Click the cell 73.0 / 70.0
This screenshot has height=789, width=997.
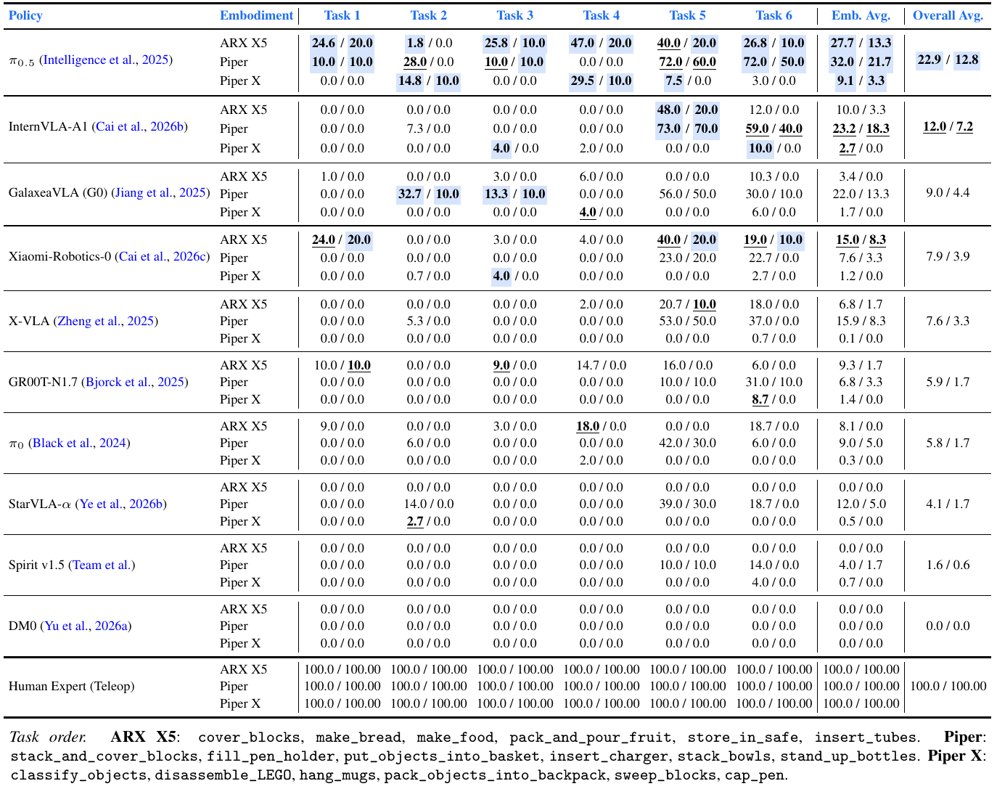coord(688,128)
